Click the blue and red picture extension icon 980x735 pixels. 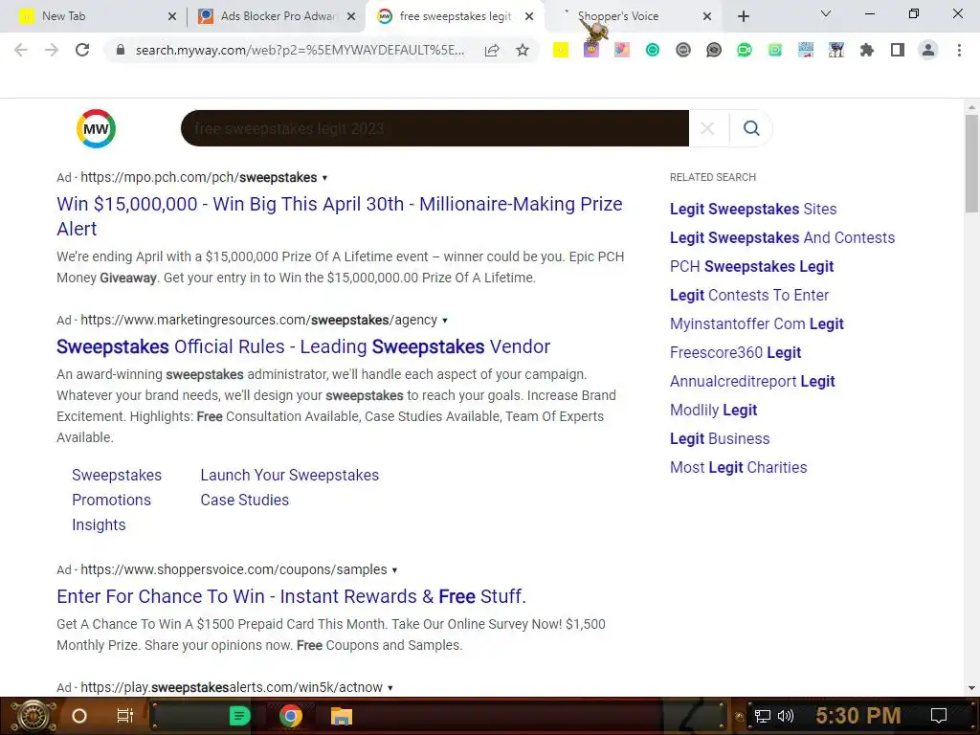pos(806,50)
